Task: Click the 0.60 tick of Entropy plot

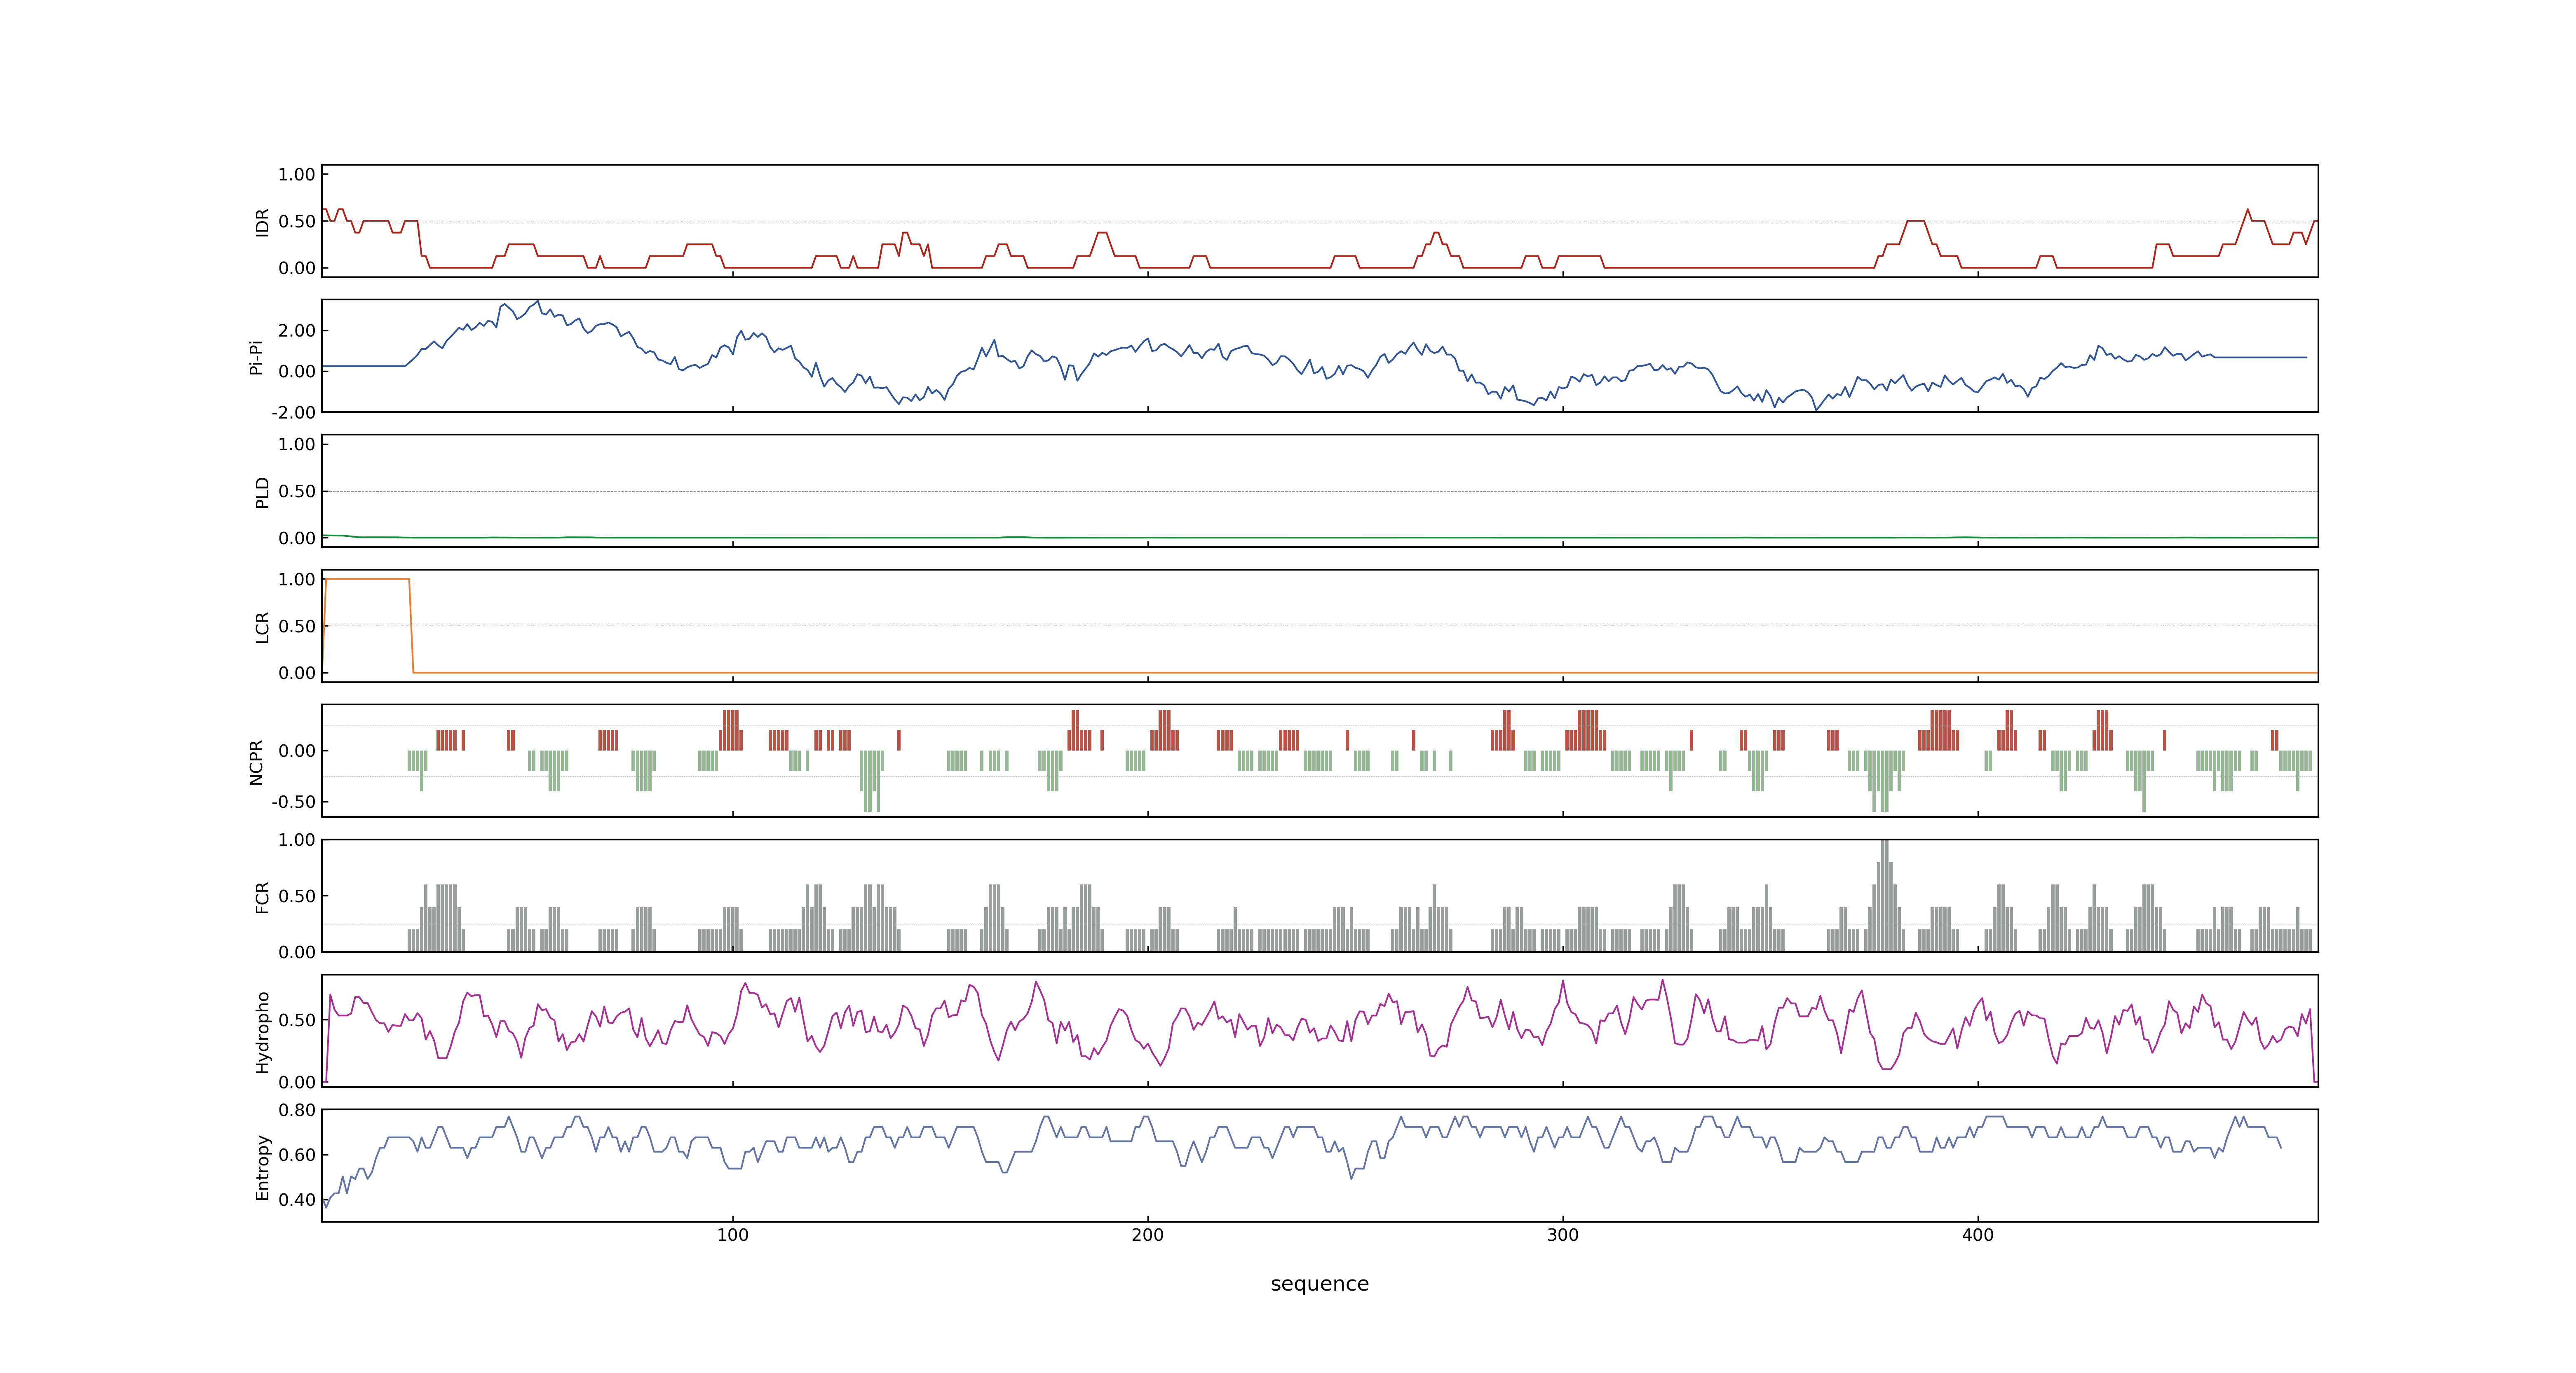Action: click(x=297, y=1154)
